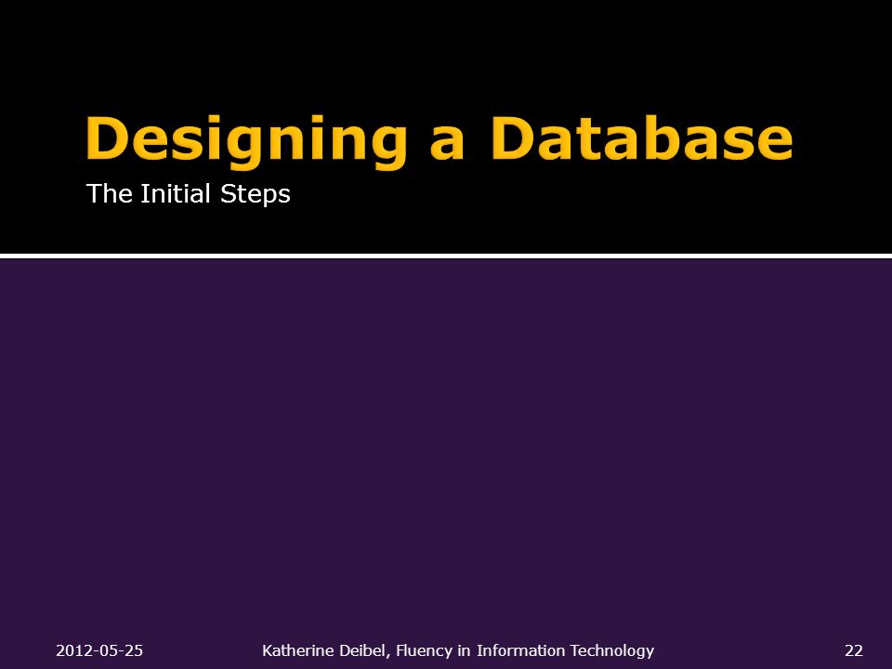Select the slide number '22'
The height and width of the screenshot is (669, 892).
[x=853, y=650]
